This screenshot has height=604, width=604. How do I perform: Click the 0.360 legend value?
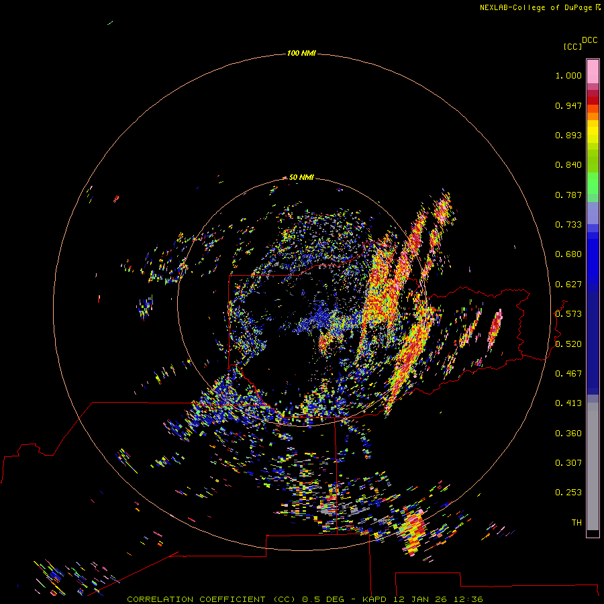point(568,434)
